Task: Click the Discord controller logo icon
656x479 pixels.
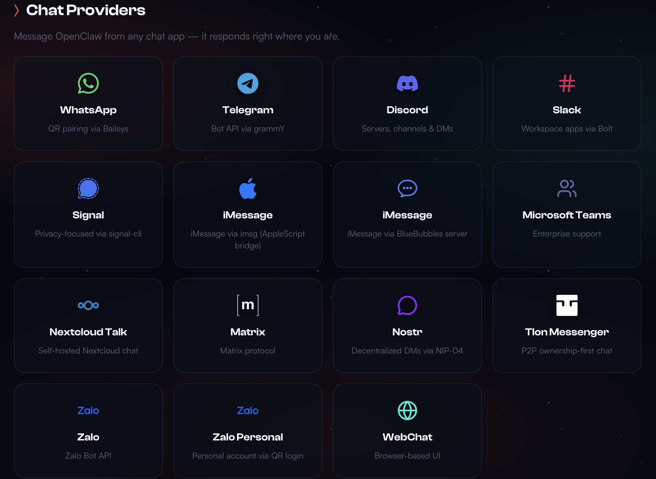Action: tap(407, 83)
